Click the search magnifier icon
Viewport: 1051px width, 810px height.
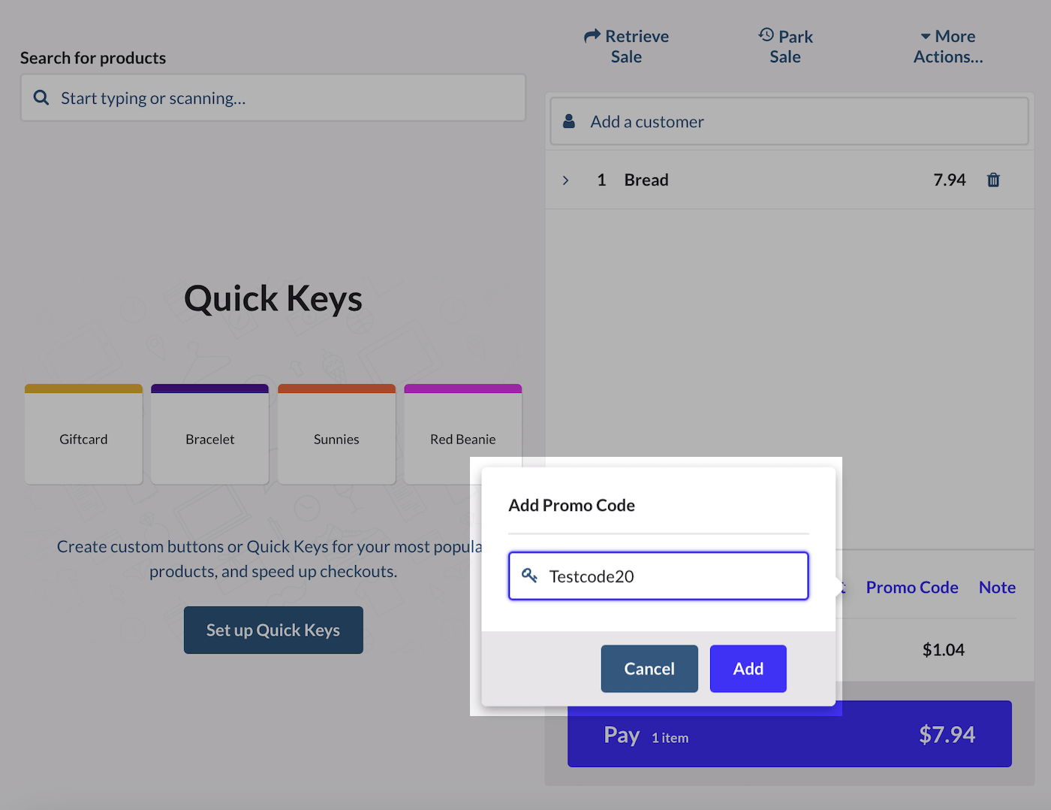41,98
